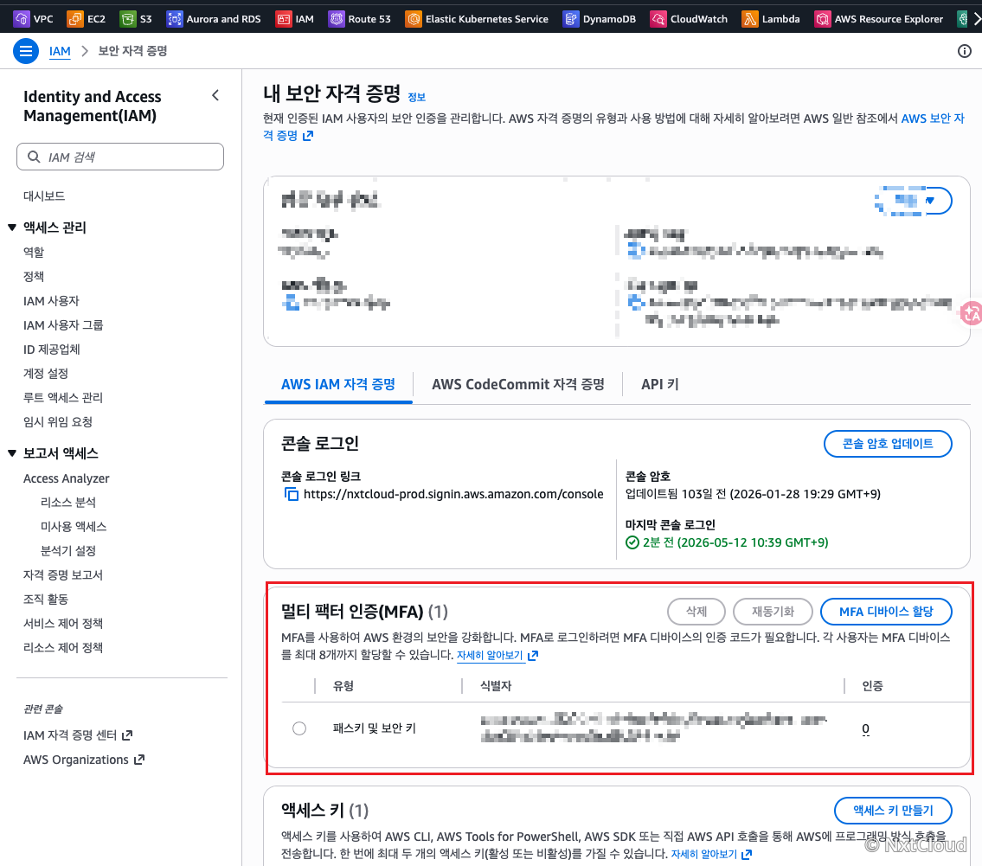Open the EC2 service shortcut icon
This screenshot has height=866, width=982.
75,19
